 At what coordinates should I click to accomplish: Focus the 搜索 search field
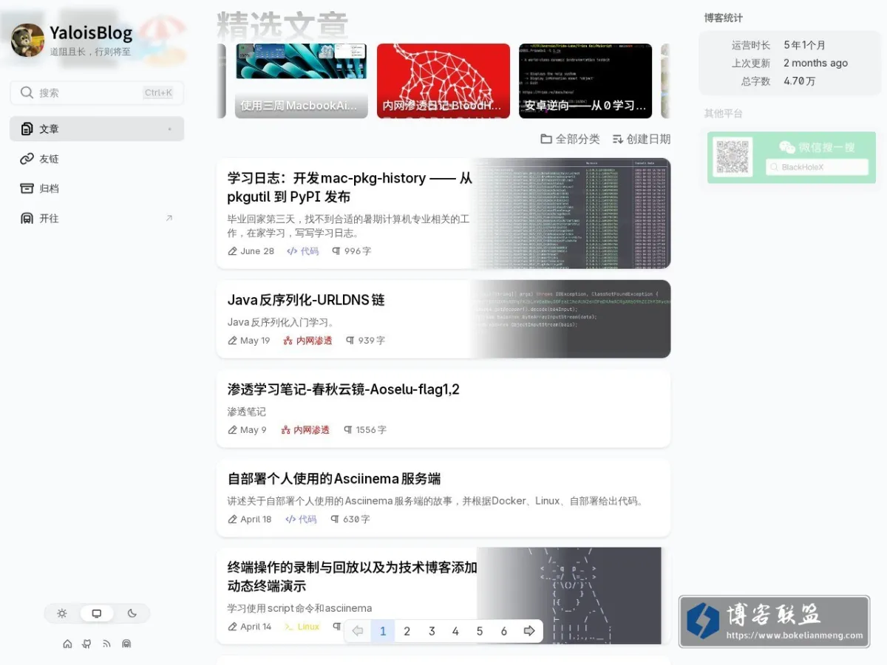click(97, 93)
